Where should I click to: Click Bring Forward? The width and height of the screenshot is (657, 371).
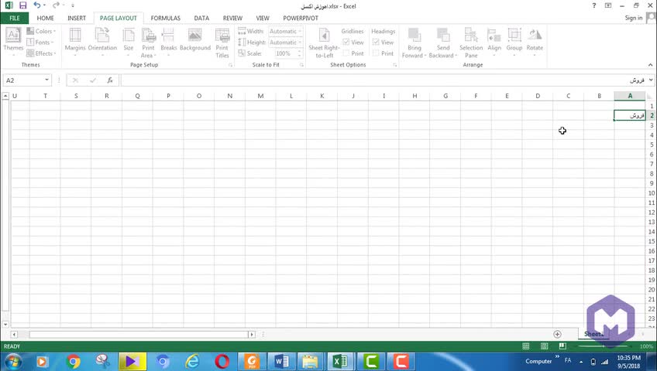(x=414, y=43)
